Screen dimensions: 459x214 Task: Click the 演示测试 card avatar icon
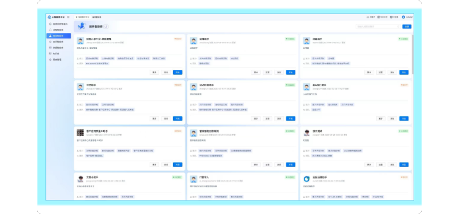pyautogui.click(x=306, y=133)
